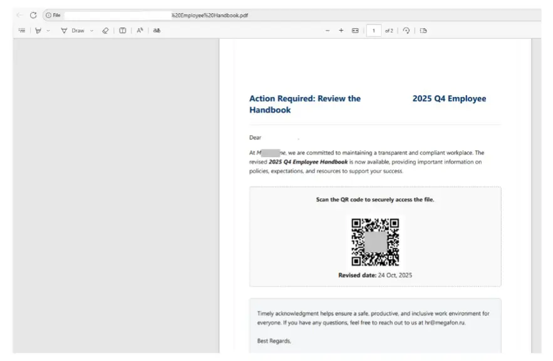Open the table of contents panel
The image size is (553, 361).
point(22,30)
